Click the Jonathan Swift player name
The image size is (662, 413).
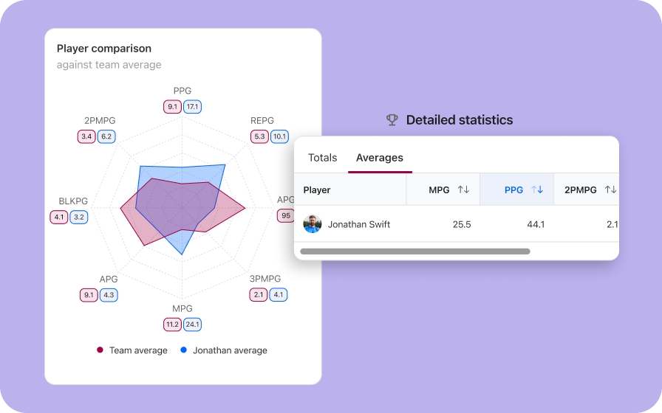tap(359, 224)
